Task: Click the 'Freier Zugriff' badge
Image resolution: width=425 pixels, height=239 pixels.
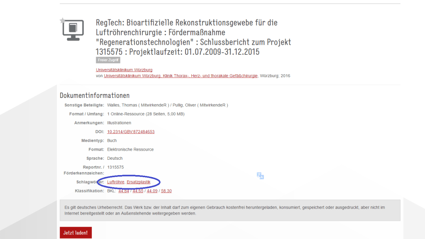Action: [108, 60]
